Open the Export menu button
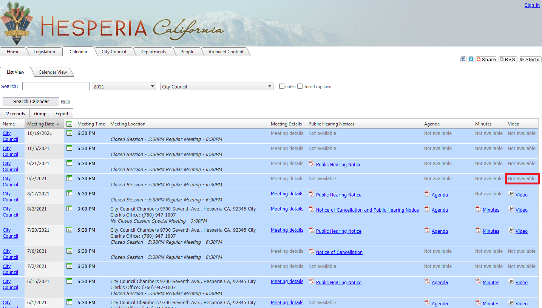 pyautogui.click(x=62, y=114)
